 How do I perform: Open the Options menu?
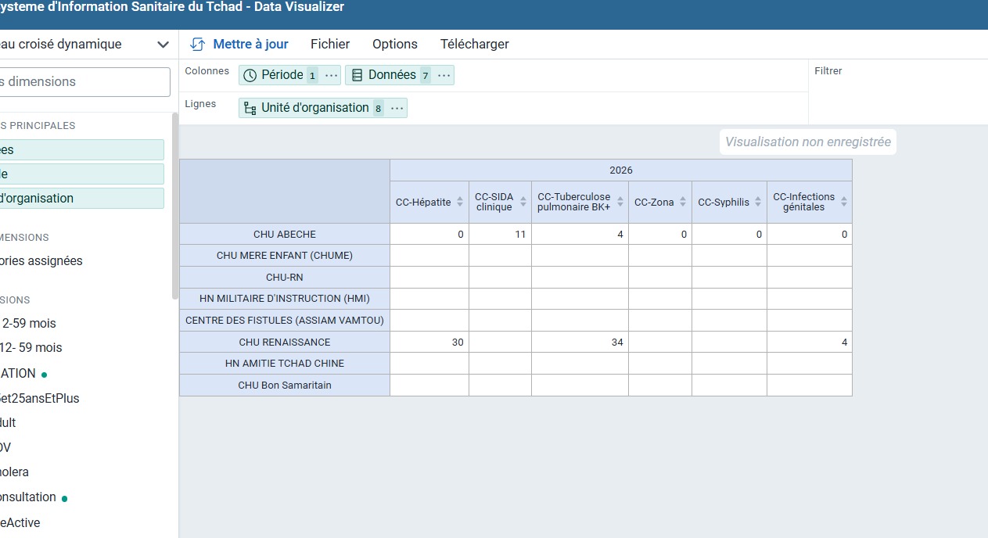pyautogui.click(x=395, y=45)
